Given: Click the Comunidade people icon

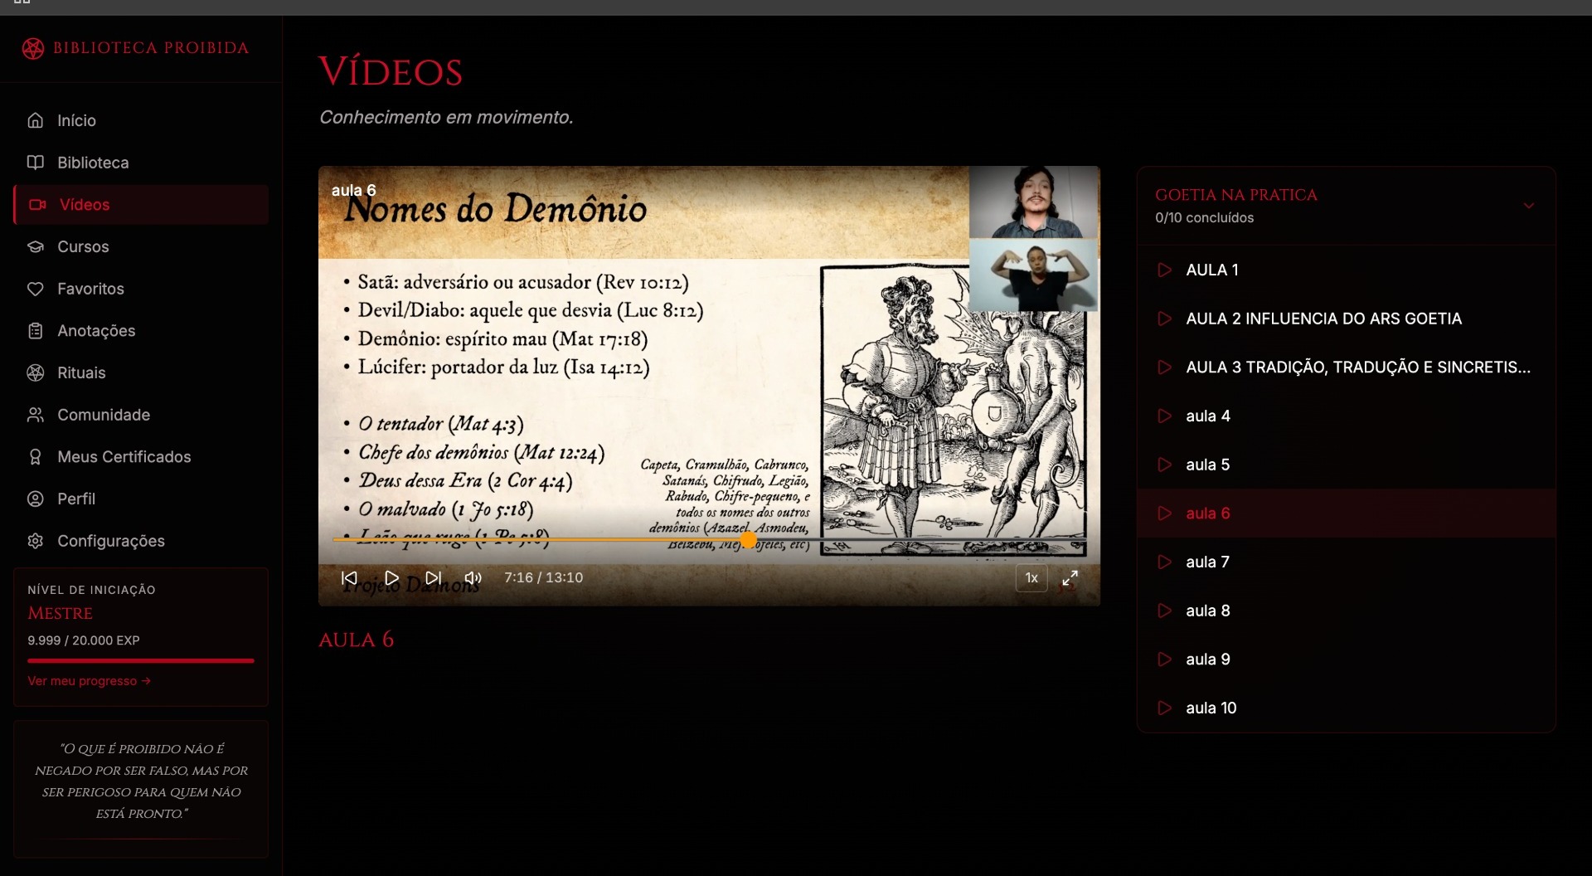Looking at the screenshot, I should pos(36,415).
